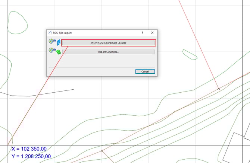
Task: Click the cross marker on the upper-right red line
Action: coord(219,89)
